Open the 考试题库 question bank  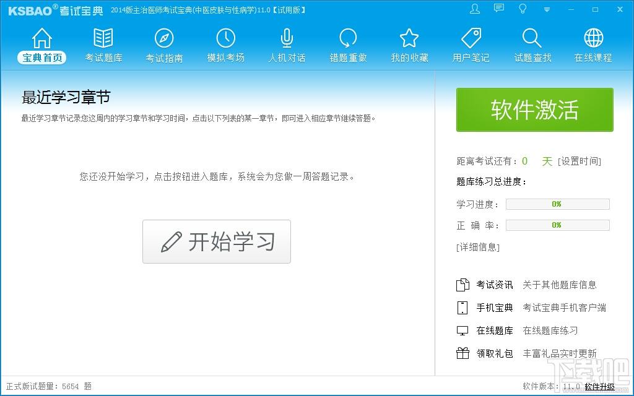[103, 46]
